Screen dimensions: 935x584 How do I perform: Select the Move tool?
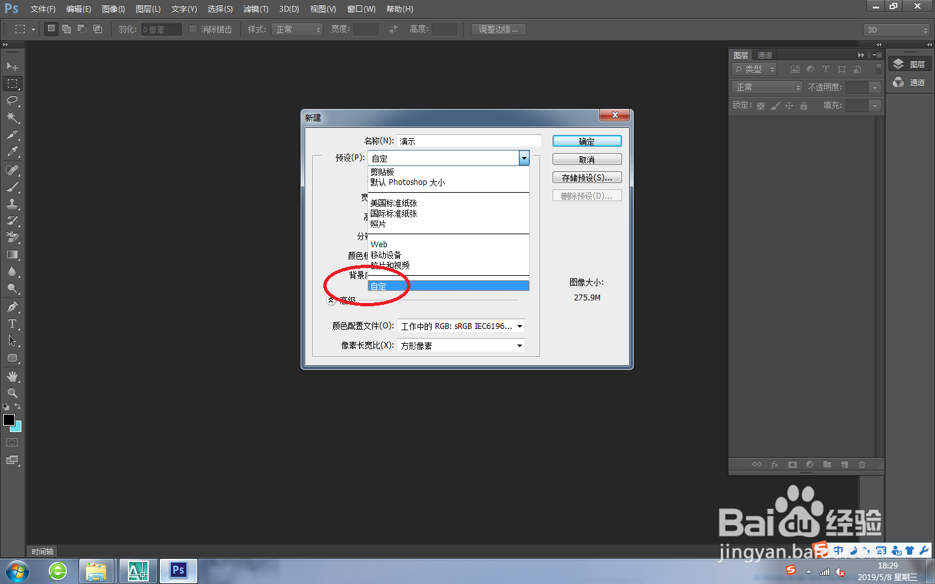click(12, 66)
